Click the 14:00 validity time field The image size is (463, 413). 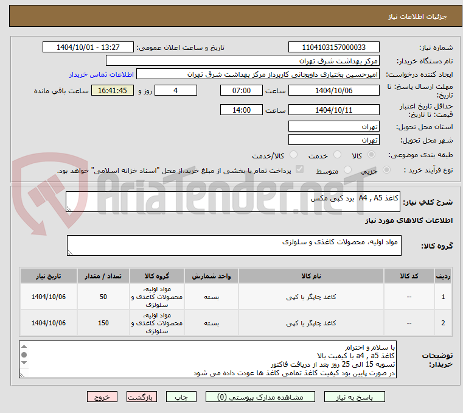tap(242, 110)
